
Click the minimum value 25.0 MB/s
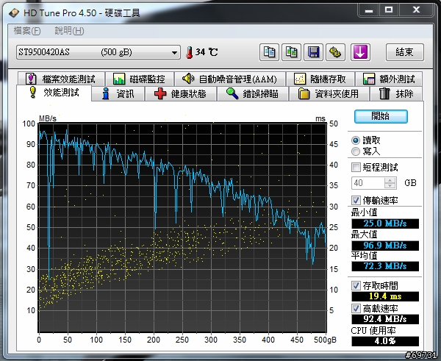pos(385,224)
